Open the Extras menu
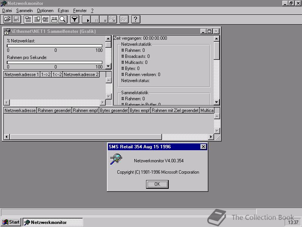 click(63, 11)
